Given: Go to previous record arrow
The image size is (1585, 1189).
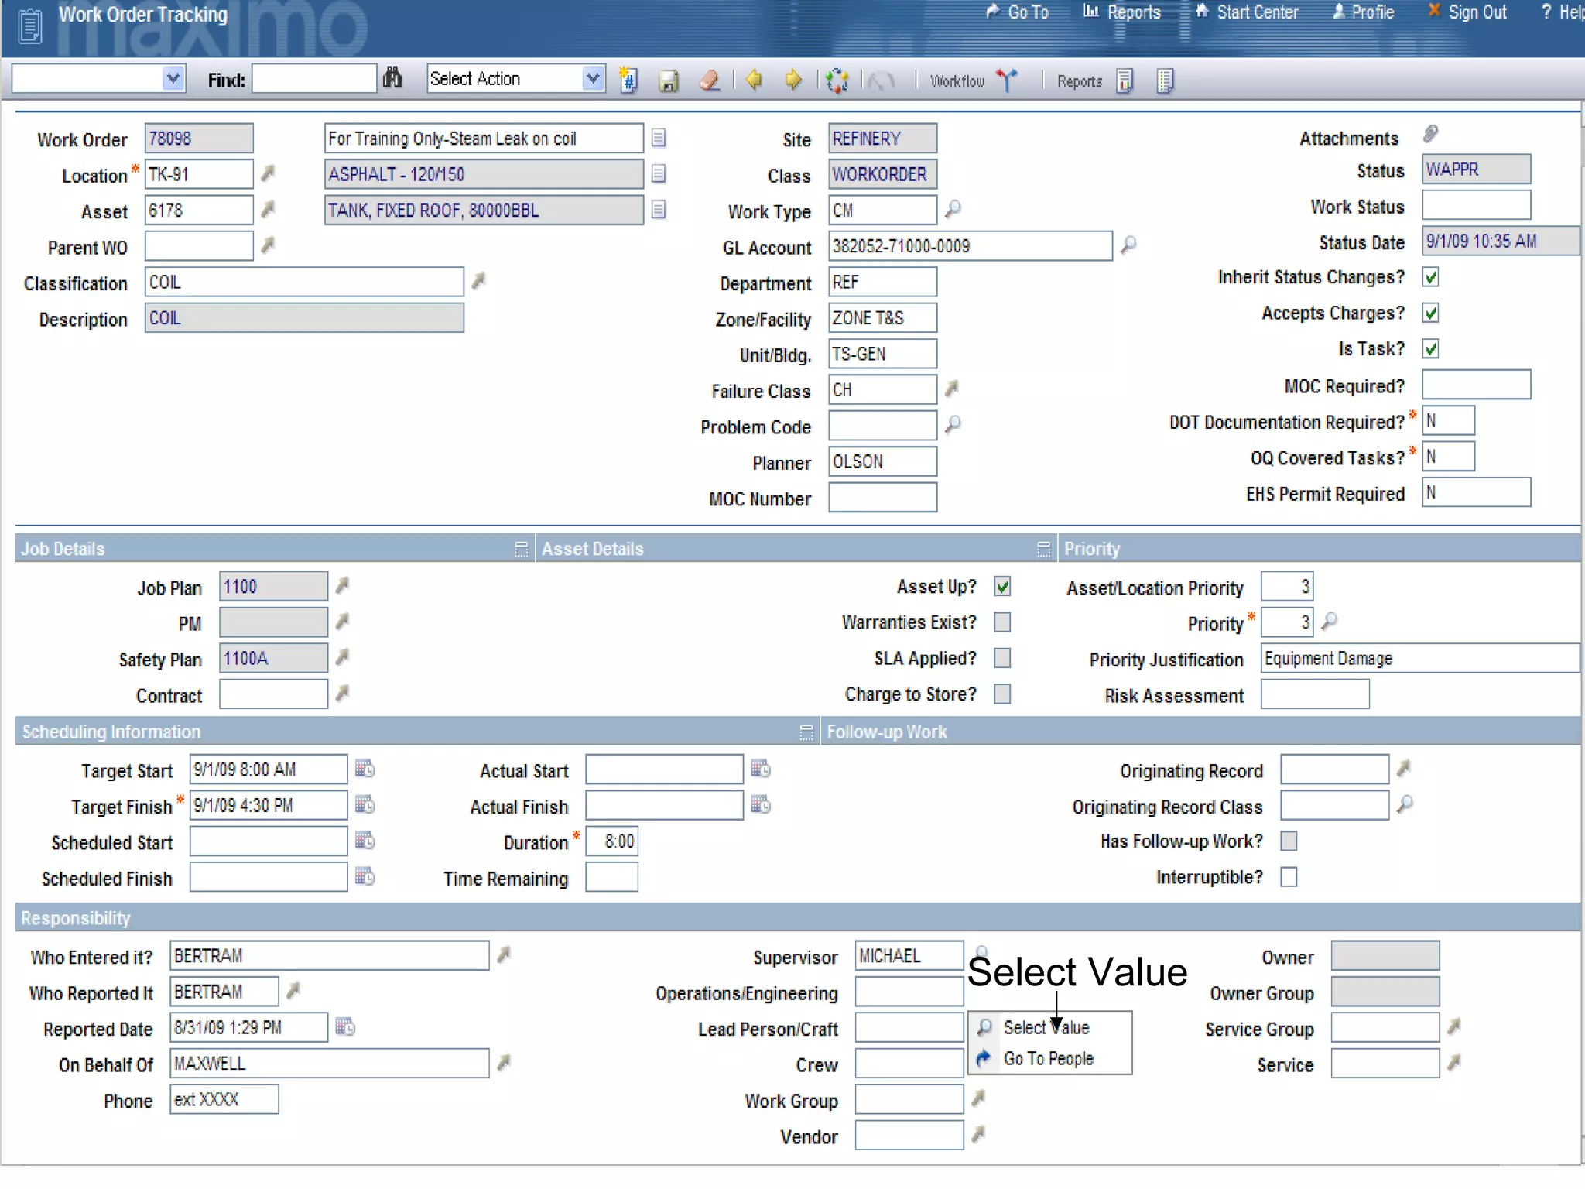Looking at the screenshot, I should pyautogui.click(x=754, y=80).
